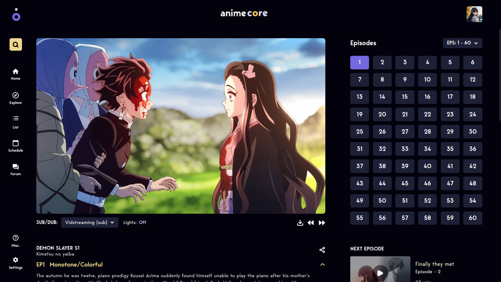Click the Monotone/Colorful episode title
Screen dimensions: 501x282
(x=76, y=265)
